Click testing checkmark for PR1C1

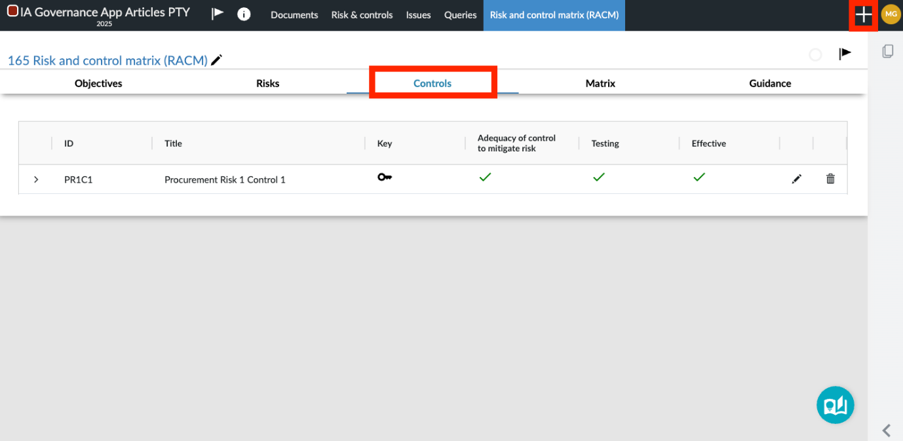tap(598, 177)
